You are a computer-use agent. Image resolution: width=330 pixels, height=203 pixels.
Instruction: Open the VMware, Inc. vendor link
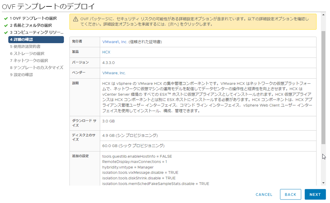tap(114, 73)
